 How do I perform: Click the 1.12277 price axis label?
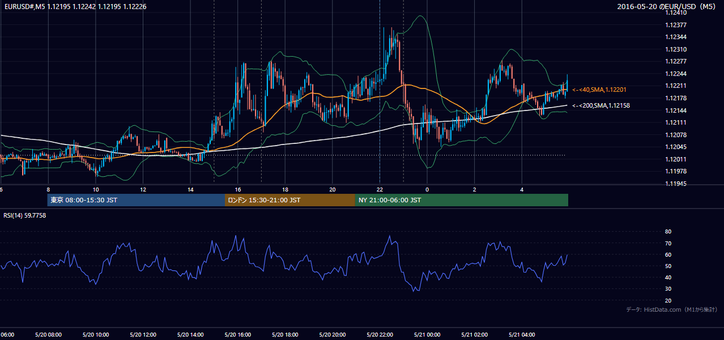pyautogui.click(x=675, y=61)
